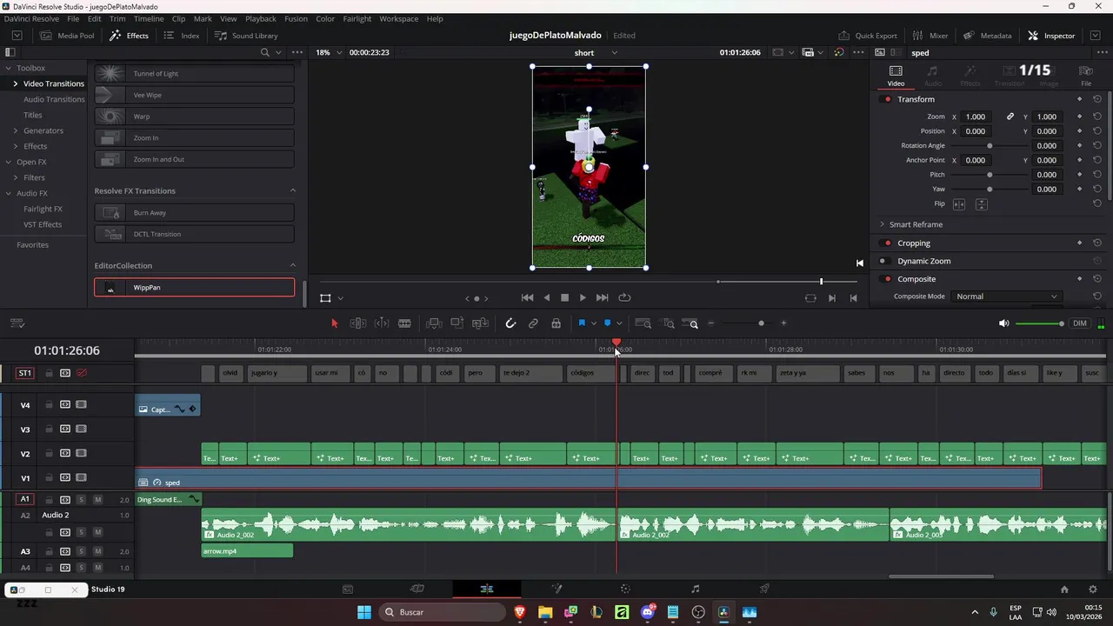This screenshot has width=1113, height=626.
Task: Open the Fusion menu
Action: pyautogui.click(x=296, y=18)
